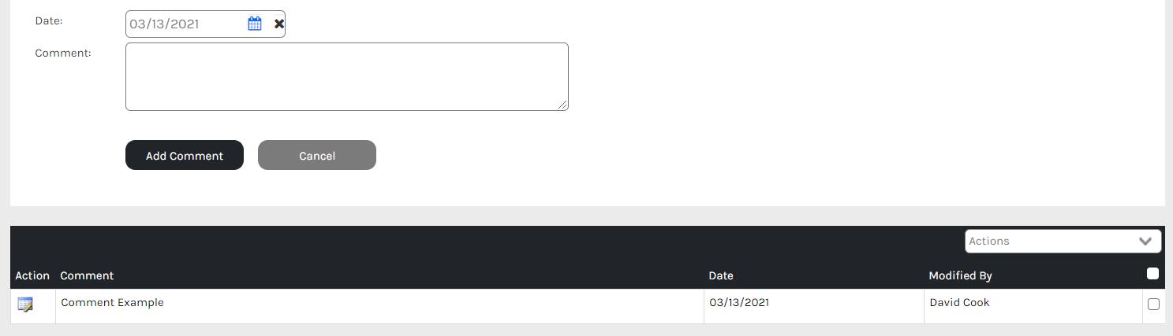The height and width of the screenshot is (336, 1173).
Task: Select the Modified By column header
Action: coord(960,275)
